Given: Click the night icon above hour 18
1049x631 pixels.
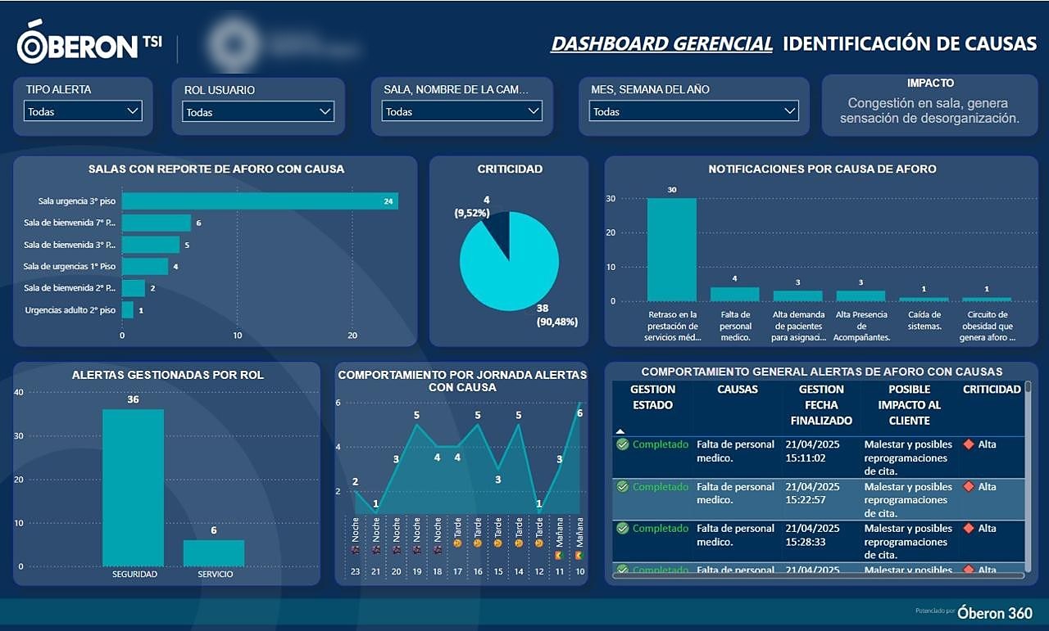Looking at the screenshot, I should point(438,551).
